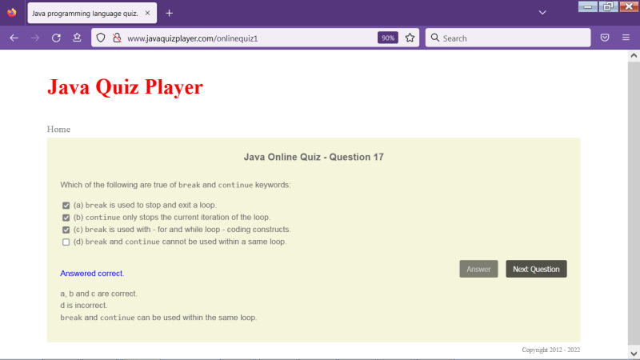Uncheck option (c) break with for and while
Screen dimensions: 640x360
(66, 230)
